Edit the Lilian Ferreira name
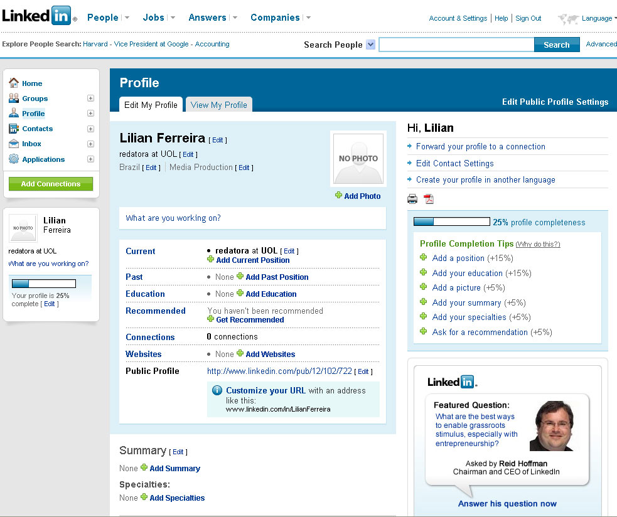 point(218,140)
